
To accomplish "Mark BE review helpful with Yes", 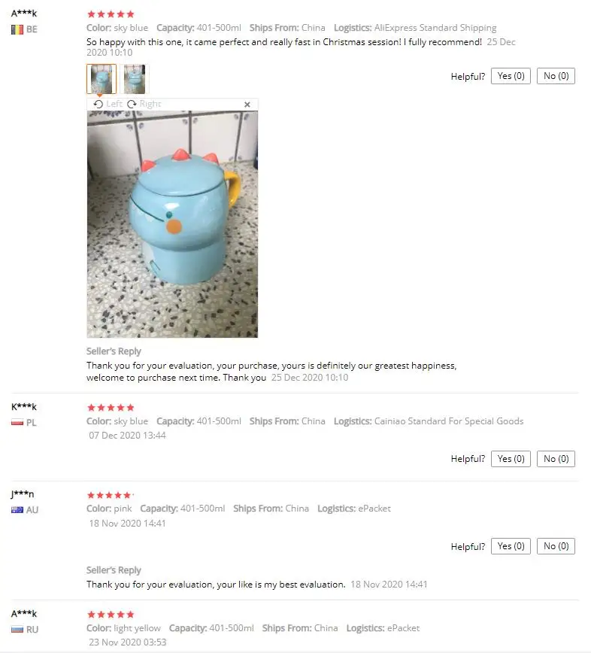I will click(511, 76).
